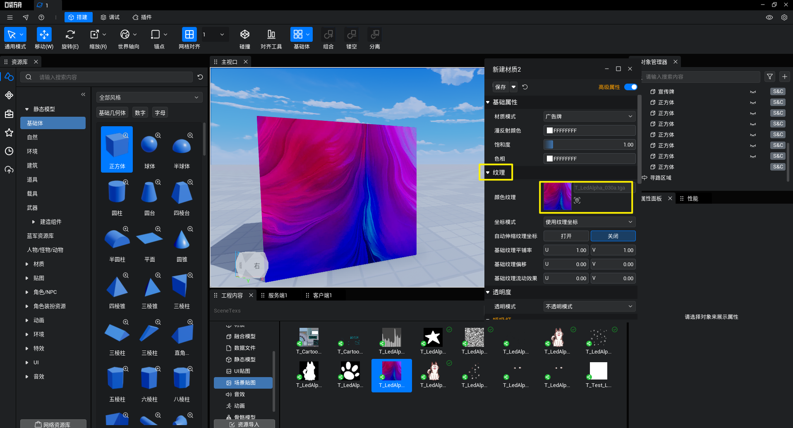Click the filter icon in object manager
The width and height of the screenshot is (793, 428).
pyautogui.click(x=770, y=77)
